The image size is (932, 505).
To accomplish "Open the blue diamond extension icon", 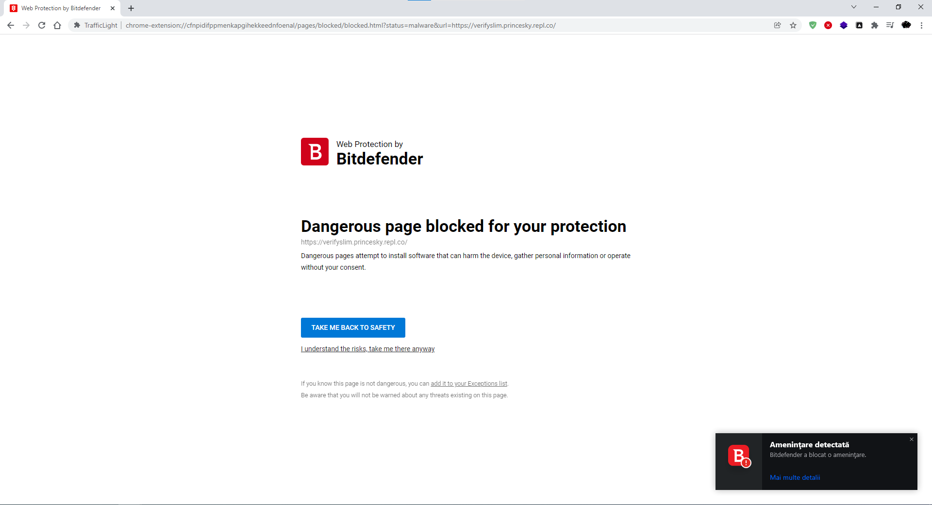I will tap(844, 25).
